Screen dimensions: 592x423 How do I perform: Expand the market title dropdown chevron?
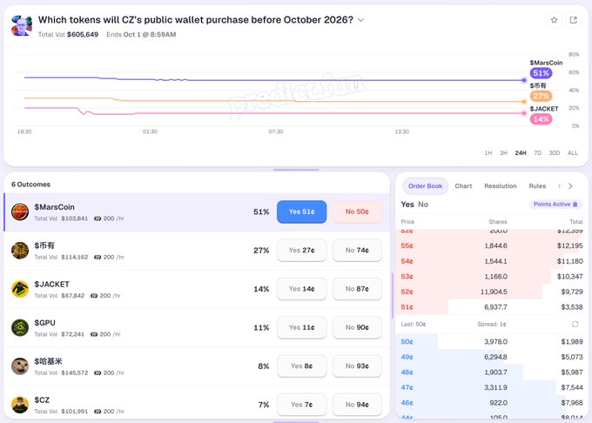361,20
